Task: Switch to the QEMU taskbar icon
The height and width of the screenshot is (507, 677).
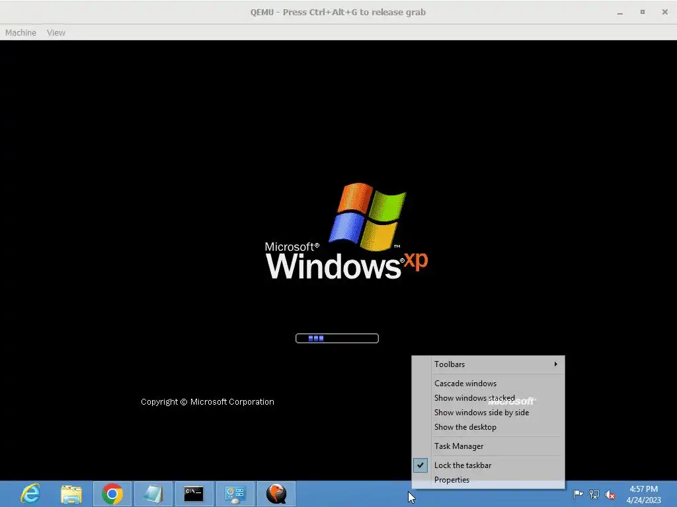Action: pyautogui.click(x=276, y=494)
